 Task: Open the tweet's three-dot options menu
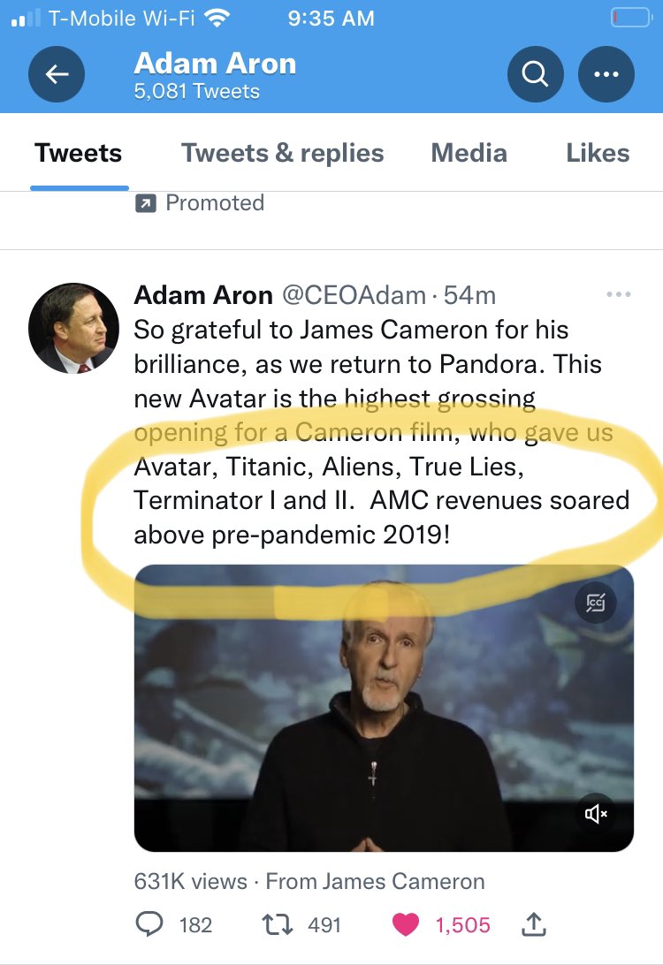[618, 294]
